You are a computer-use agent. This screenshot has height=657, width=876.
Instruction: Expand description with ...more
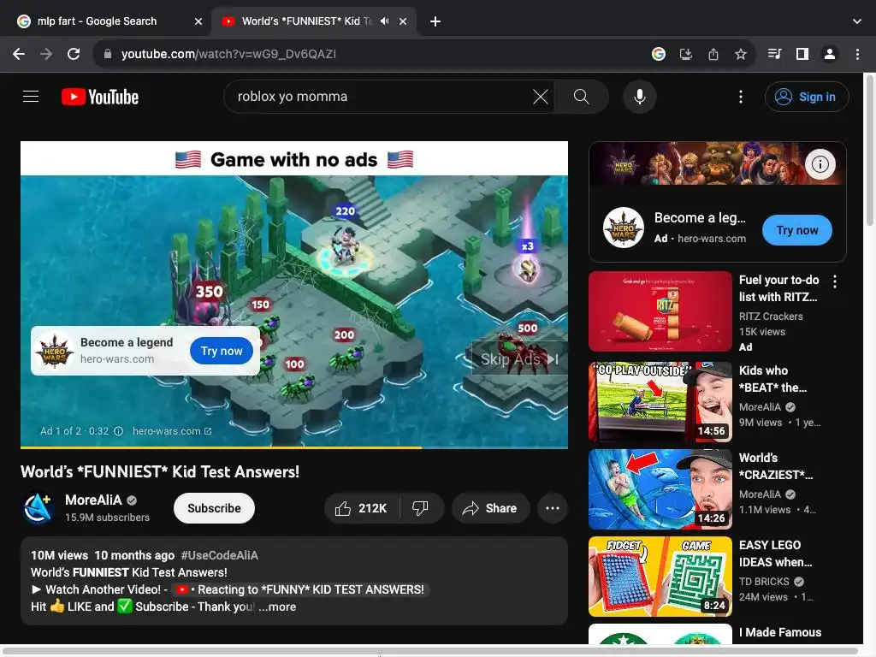(277, 607)
